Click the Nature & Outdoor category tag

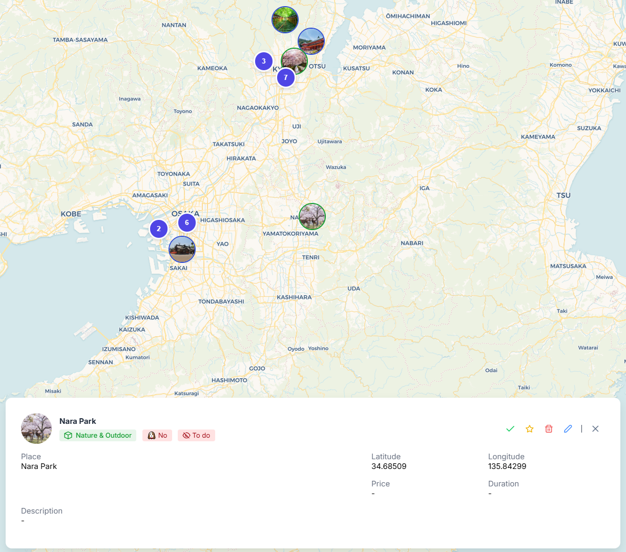tap(98, 436)
